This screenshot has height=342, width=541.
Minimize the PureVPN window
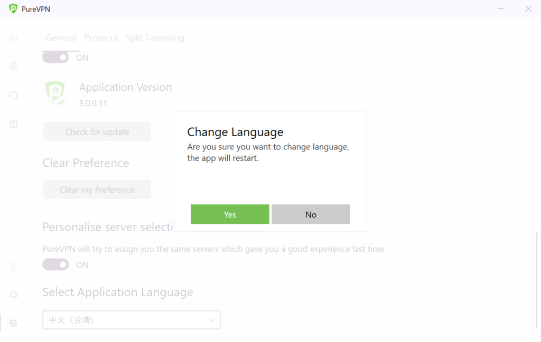(500, 8)
